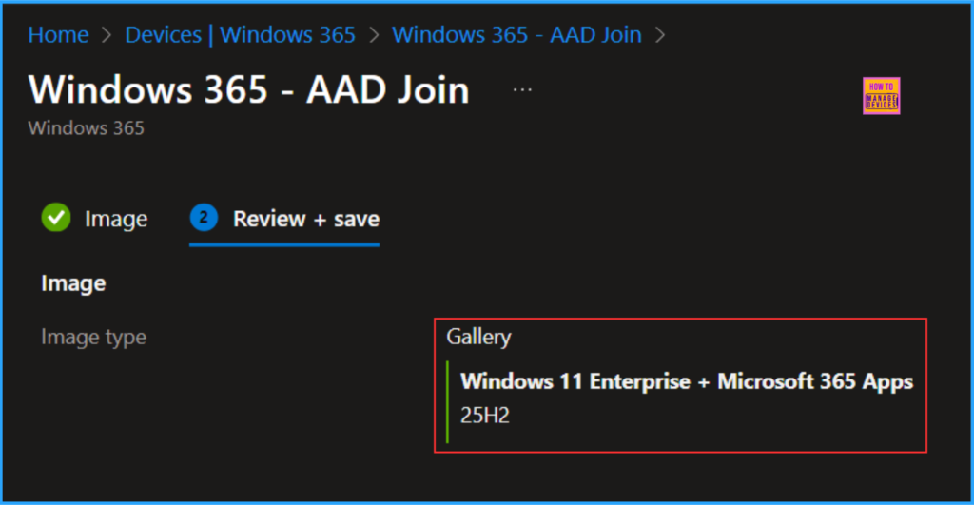Screen dimensions: 974x505
Task: Click the green bar beside the image name
Action: point(447,400)
